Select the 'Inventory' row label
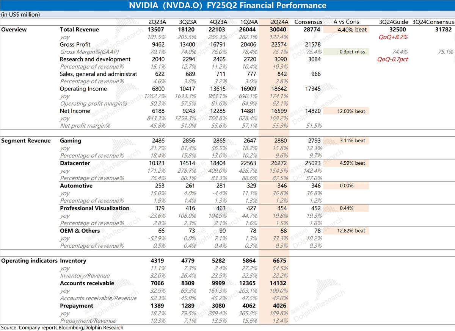Image resolution: width=455 pixels, height=331 pixels. (73, 261)
